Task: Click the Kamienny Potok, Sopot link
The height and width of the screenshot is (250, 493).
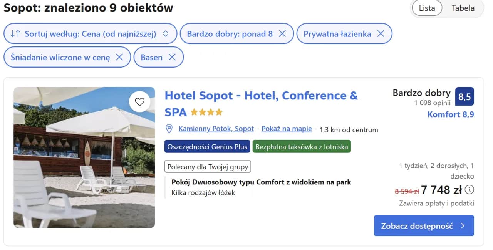Action: pos(216,129)
